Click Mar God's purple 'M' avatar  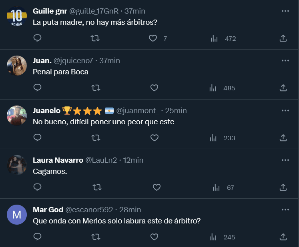(x=17, y=215)
